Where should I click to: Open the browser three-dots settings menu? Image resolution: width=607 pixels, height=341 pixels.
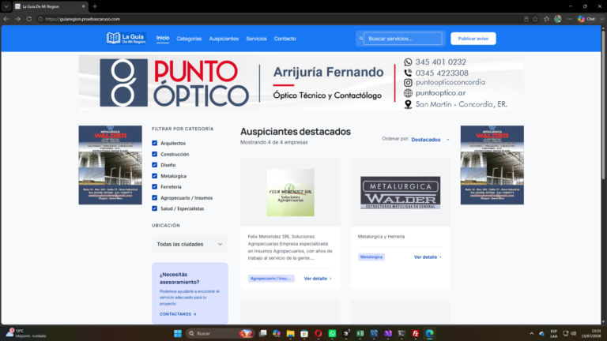click(569, 19)
